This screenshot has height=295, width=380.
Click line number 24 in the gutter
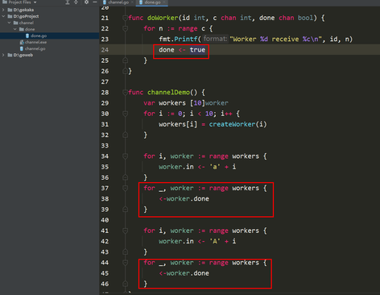pos(105,50)
